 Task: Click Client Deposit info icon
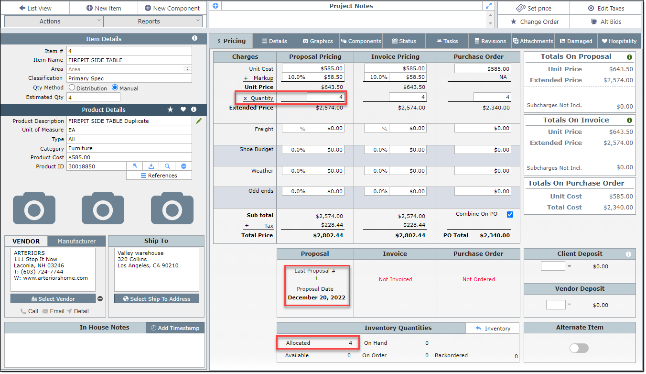pos(628,254)
